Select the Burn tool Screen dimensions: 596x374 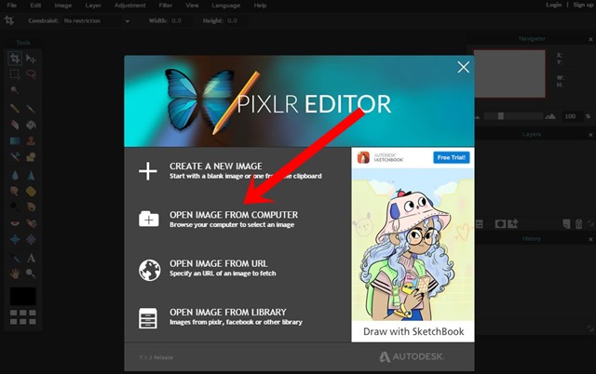coord(31,207)
